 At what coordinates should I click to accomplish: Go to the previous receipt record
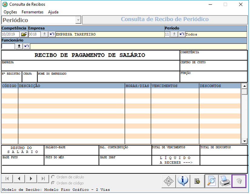pyautogui.click(x=19, y=179)
